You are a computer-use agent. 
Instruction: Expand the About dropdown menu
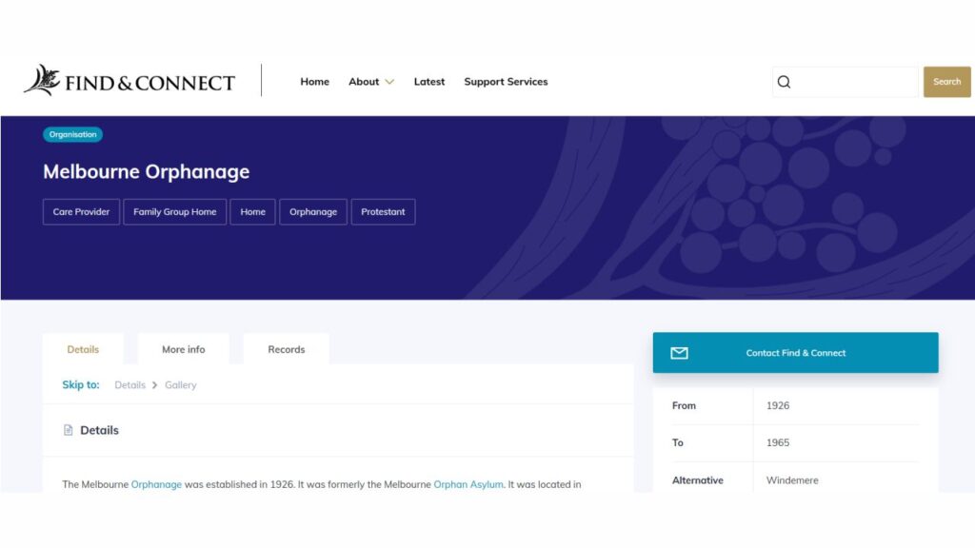[x=371, y=82]
